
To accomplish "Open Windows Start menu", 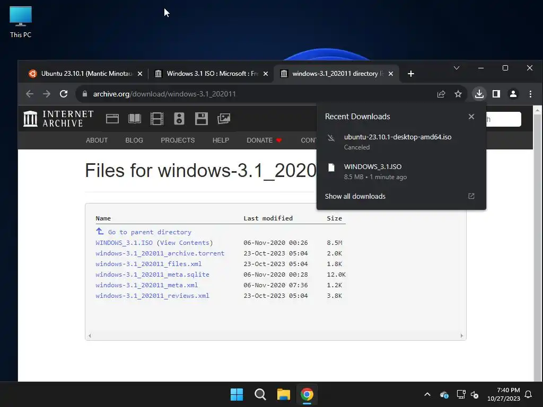I will pyautogui.click(x=237, y=394).
